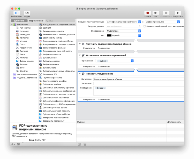Viewport: 194px width, 159px height.
Task: Click the Остановить stop button
Action: [166, 13]
